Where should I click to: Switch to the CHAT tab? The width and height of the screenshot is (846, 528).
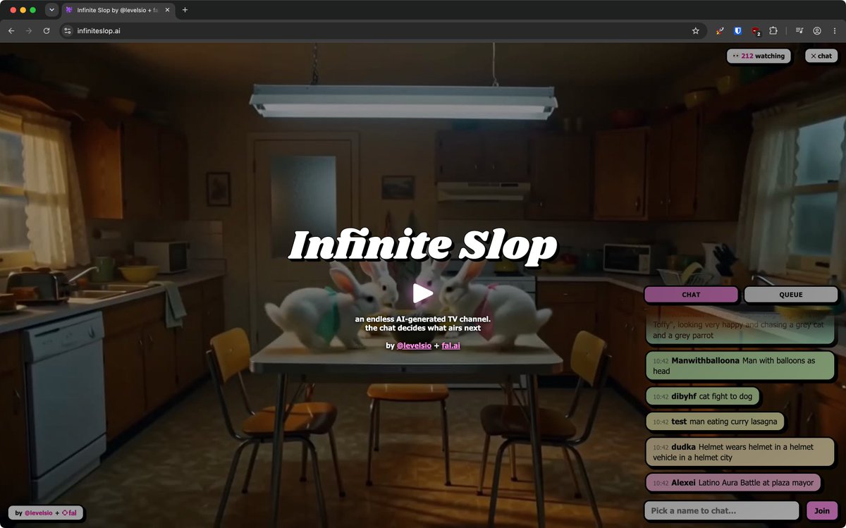point(691,295)
